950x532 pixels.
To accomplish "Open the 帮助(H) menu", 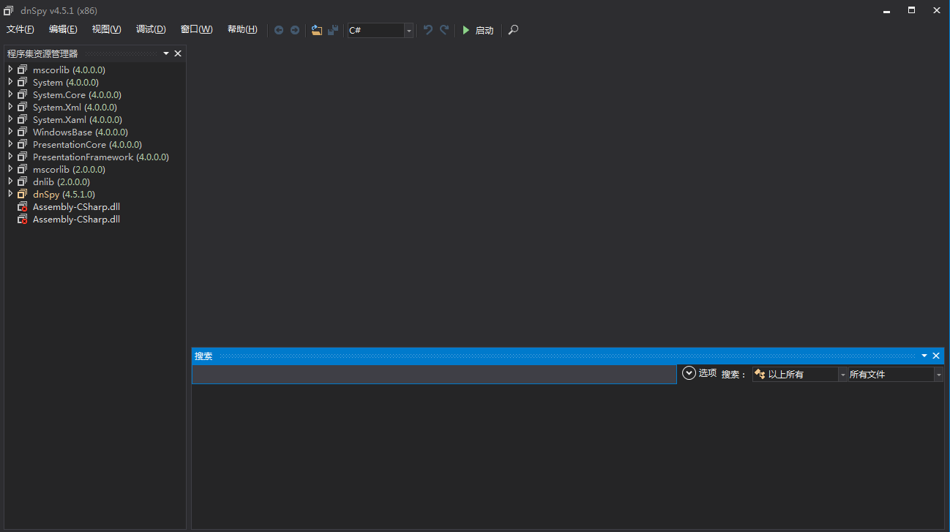I will [242, 29].
